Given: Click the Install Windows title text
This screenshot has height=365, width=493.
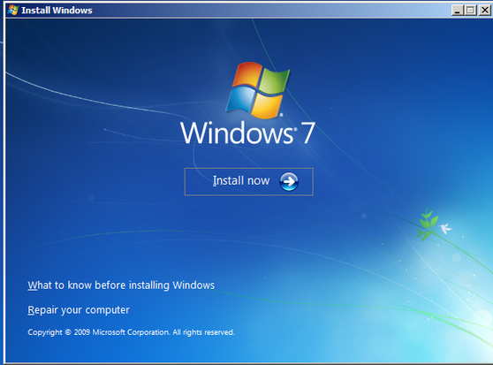Looking at the screenshot, I should (57, 11).
